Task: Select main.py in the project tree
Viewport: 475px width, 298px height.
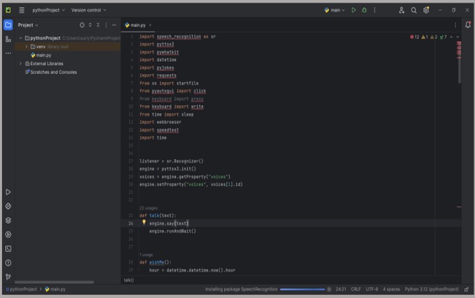Action: 41,55
